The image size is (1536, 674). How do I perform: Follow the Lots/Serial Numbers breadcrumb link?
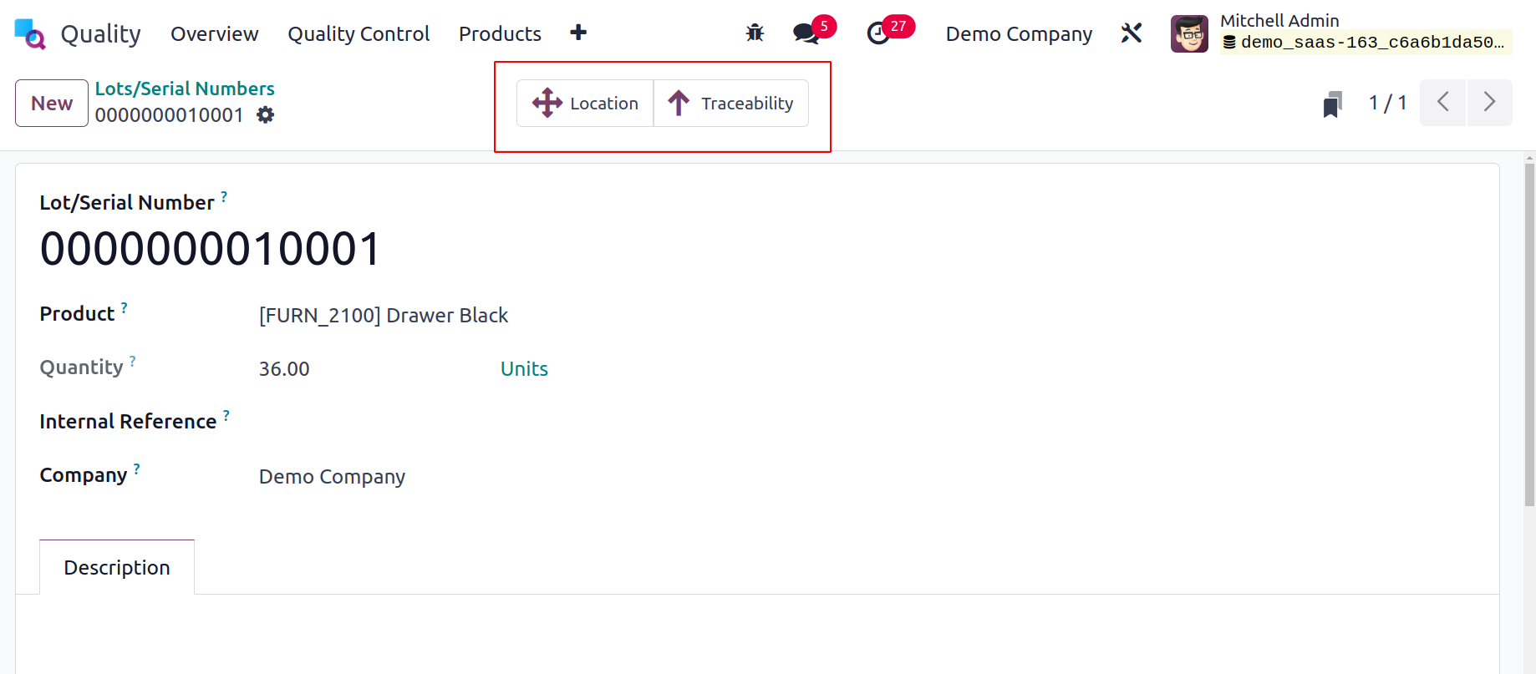pyautogui.click(x=185, y=89)
